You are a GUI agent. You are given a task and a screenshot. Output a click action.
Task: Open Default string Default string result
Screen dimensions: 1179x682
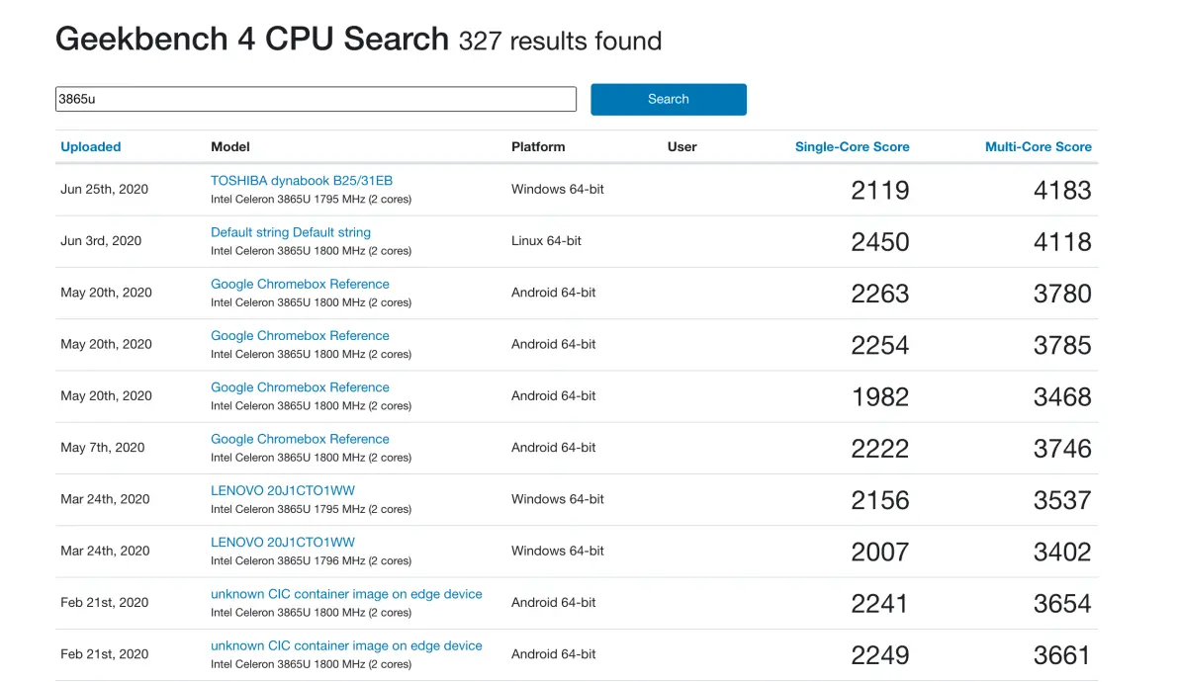290,232
